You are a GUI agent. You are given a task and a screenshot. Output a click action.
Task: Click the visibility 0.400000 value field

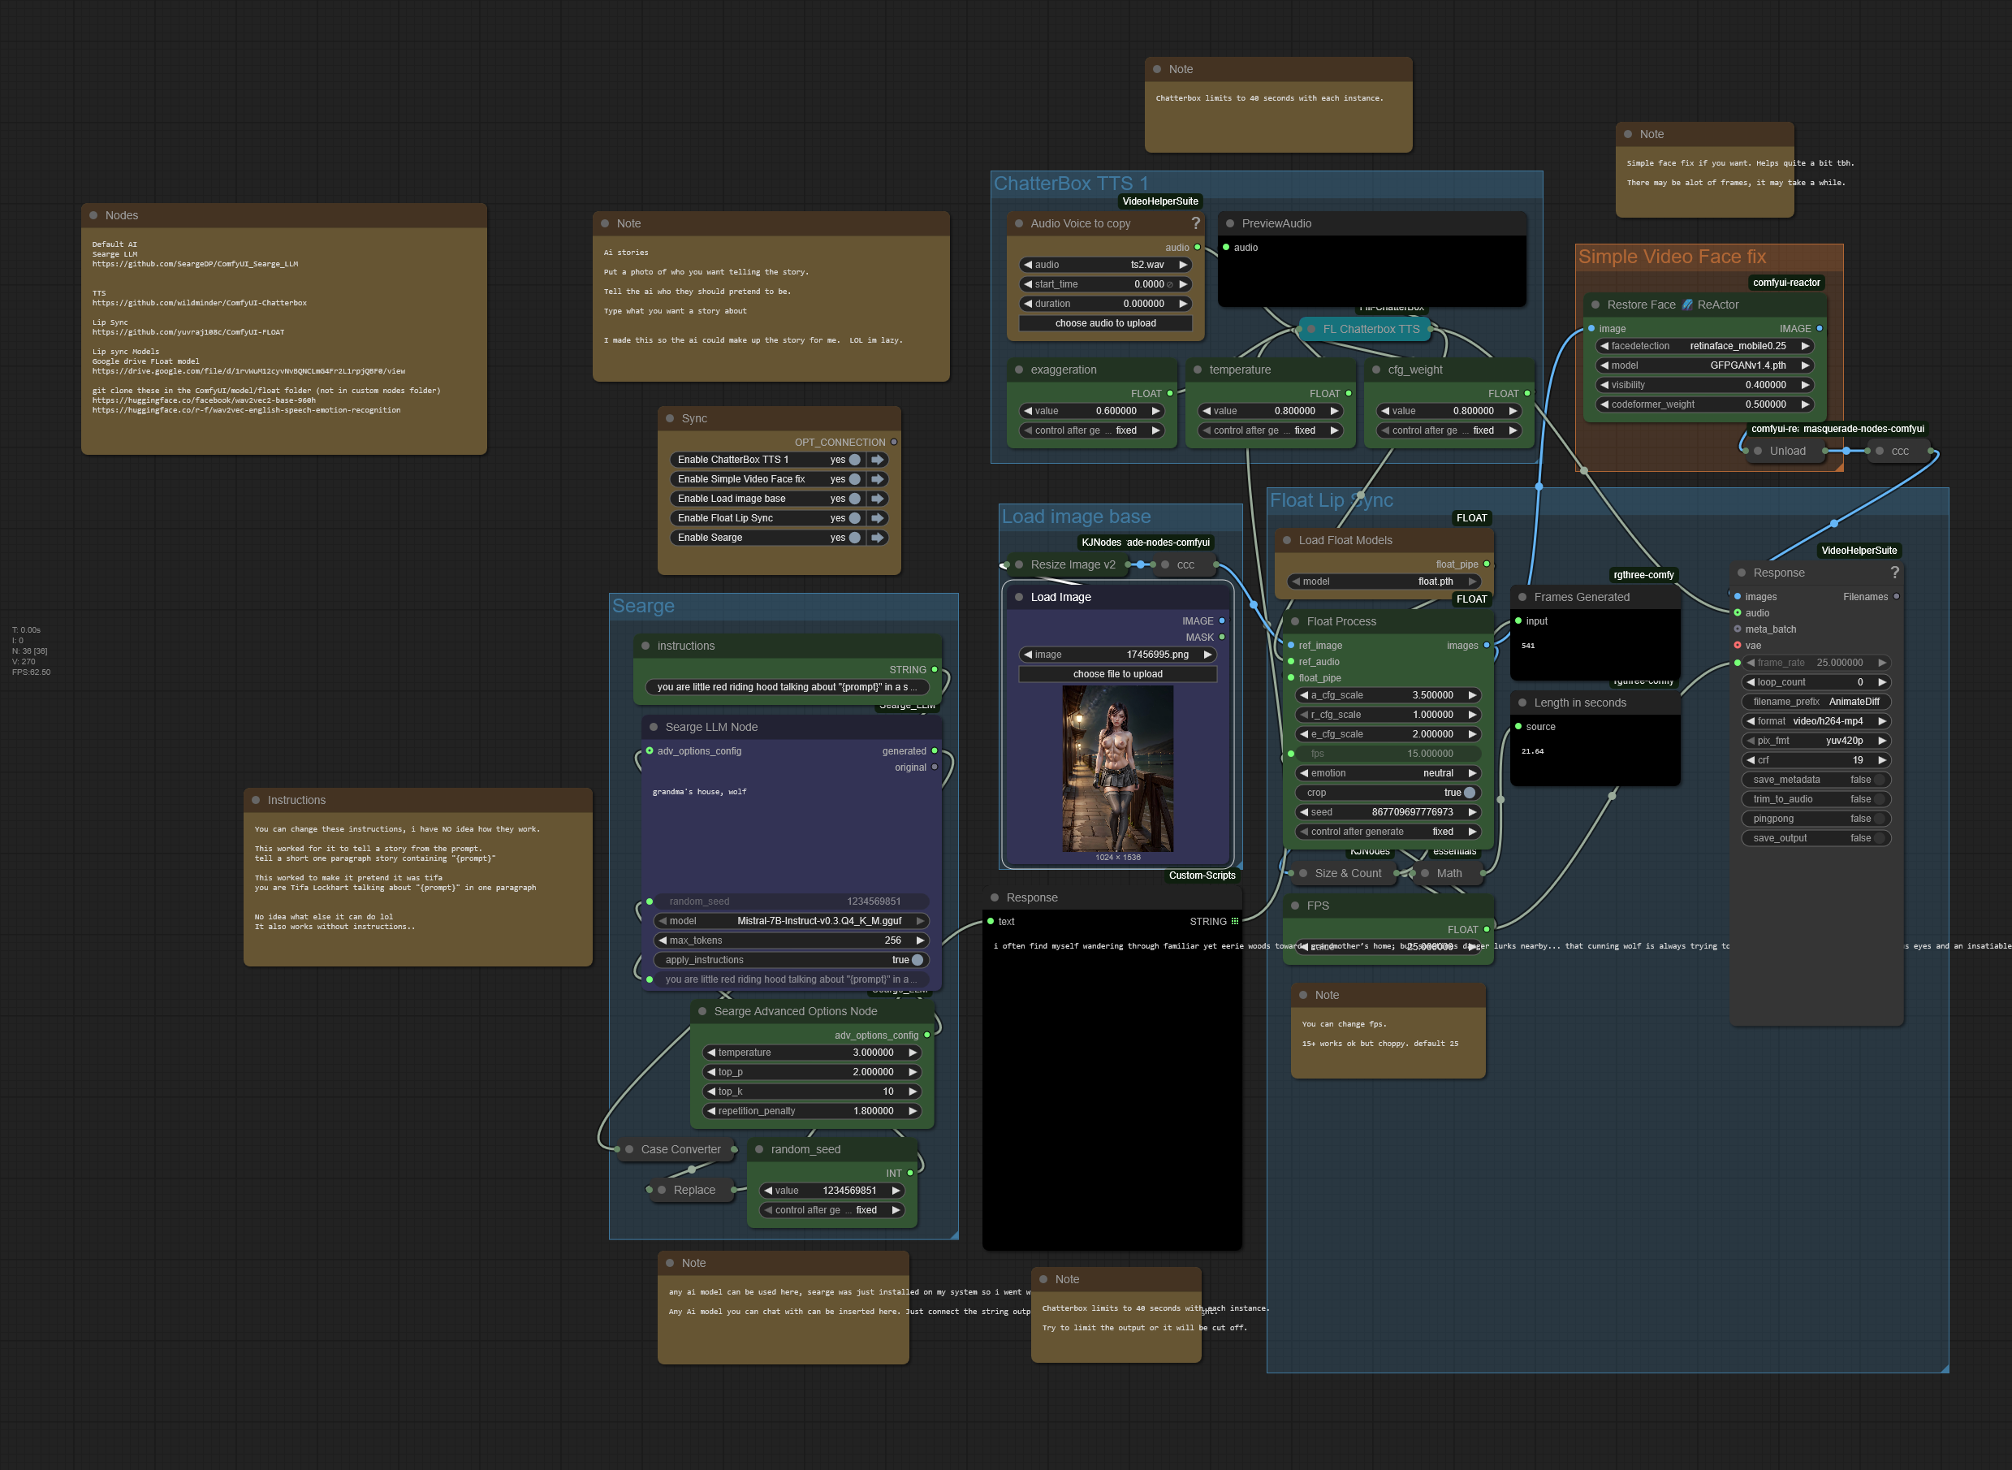[x=1705, y=385]
